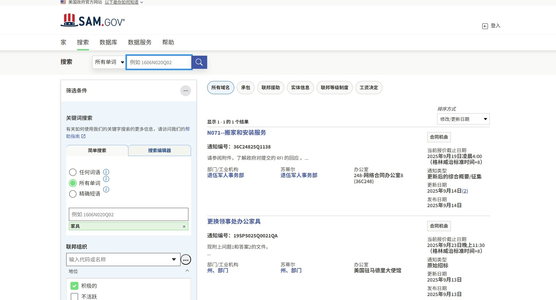The height and width of the screenshot is (300, 556).
Task: Click the SAM.GOV logo
Action: pos(93,20)
